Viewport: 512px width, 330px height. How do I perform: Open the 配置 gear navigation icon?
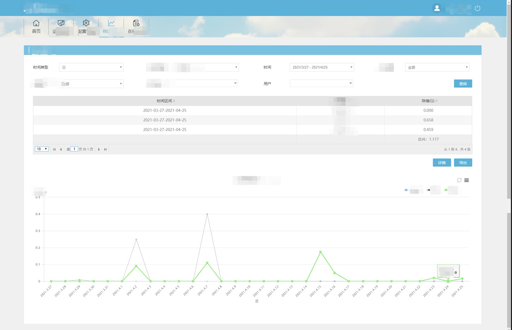click(x=86, y=23)
